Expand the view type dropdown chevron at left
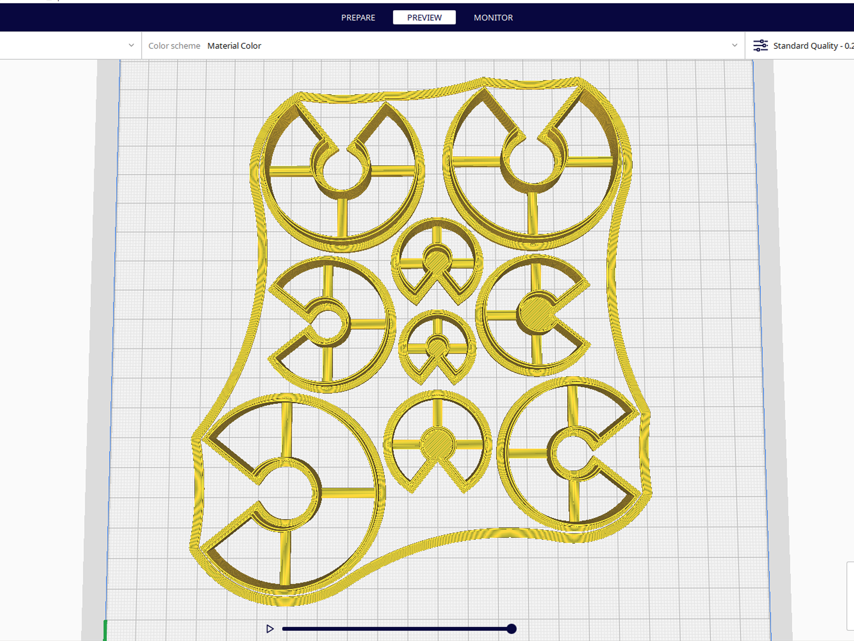The image size is (854, 641). [x=131, y=45]
